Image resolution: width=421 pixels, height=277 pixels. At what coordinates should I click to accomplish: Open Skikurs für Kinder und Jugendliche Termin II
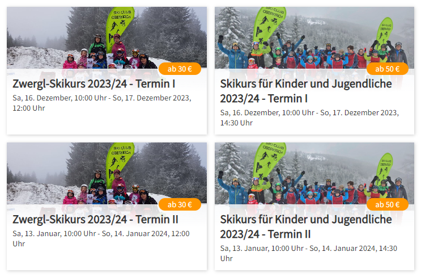306,227
